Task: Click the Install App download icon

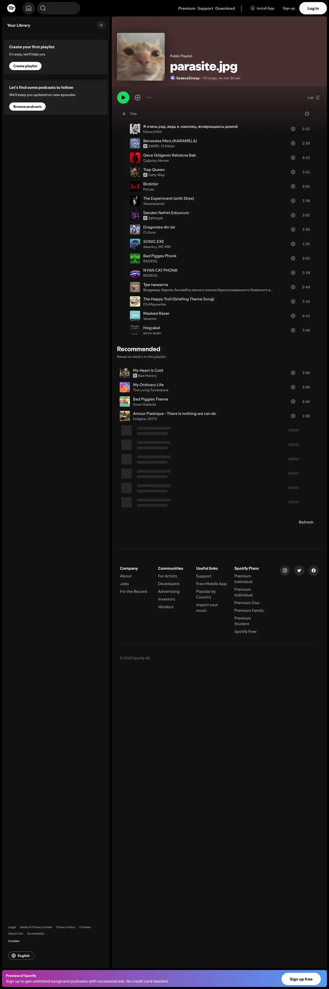Action: click(x=252, y=8)
